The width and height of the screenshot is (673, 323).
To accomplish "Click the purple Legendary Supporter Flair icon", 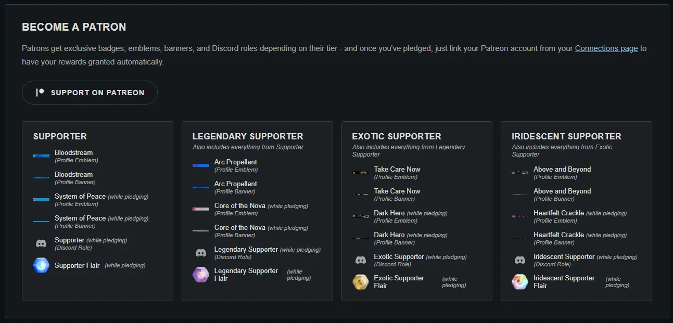I will [x=201, y=275].
